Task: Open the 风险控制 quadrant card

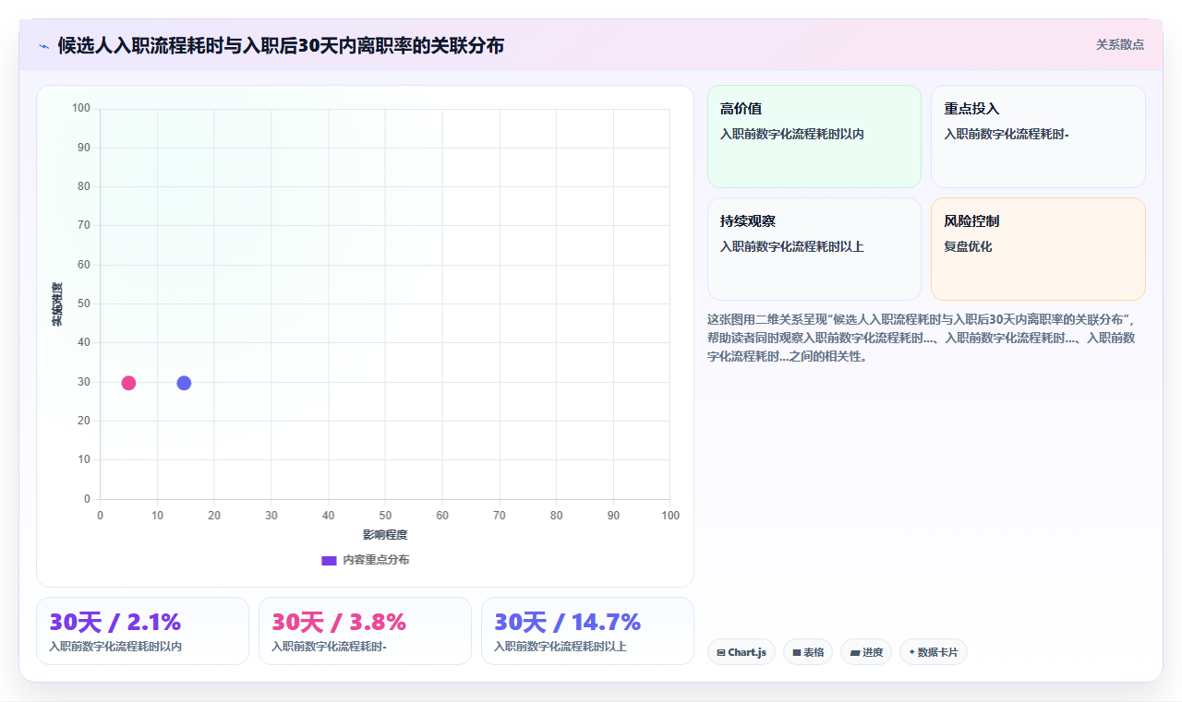Action: (x=1038, y=249)
